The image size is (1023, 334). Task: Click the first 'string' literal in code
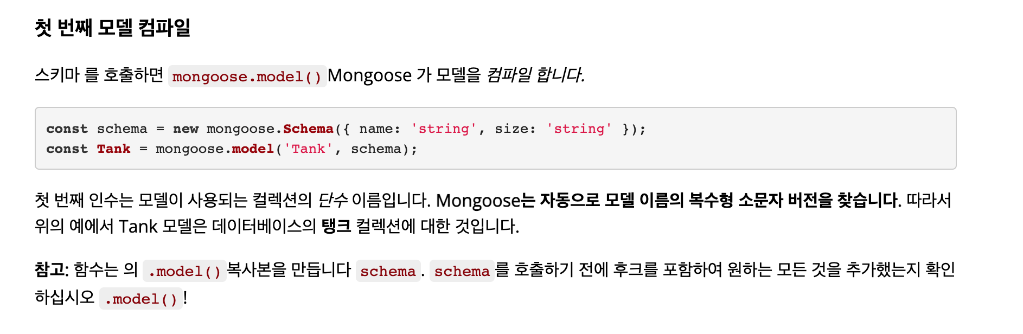(444, 129)
